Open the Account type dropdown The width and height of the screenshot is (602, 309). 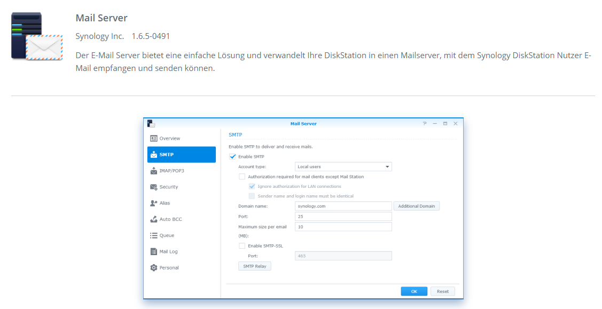(343, 167)
